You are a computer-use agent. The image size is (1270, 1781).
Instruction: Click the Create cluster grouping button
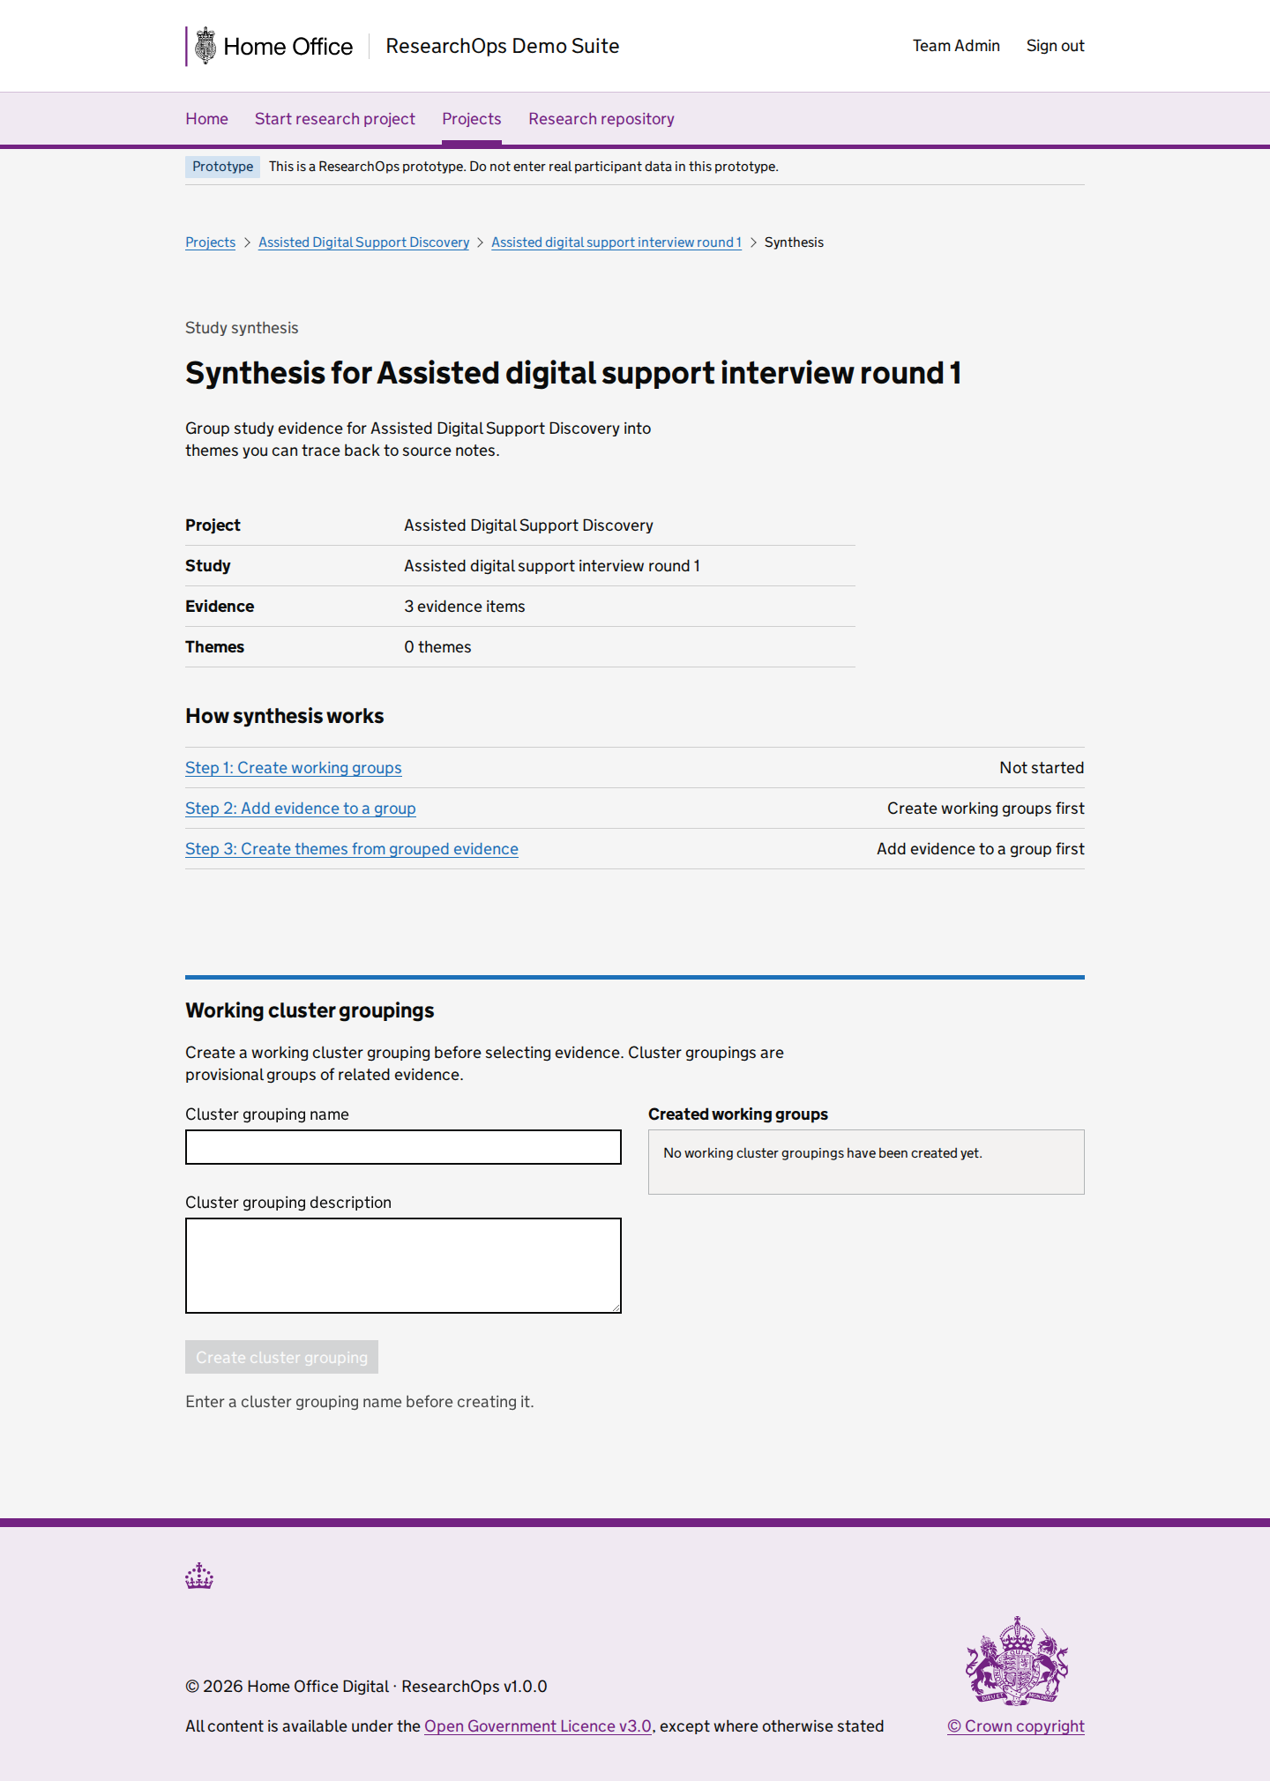point(281,1357)
